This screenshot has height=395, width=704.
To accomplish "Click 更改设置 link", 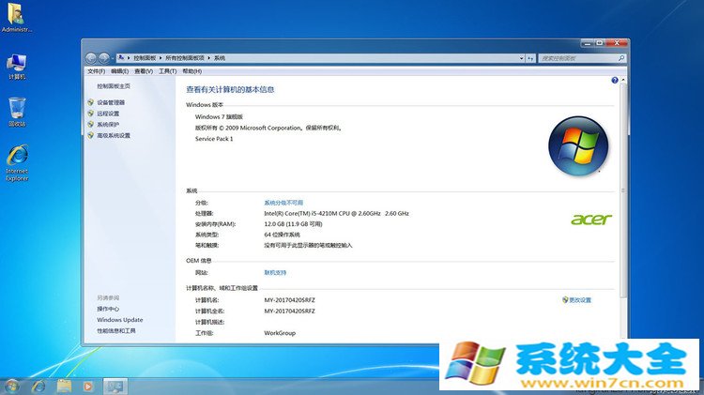I will (x=580, y=300).
